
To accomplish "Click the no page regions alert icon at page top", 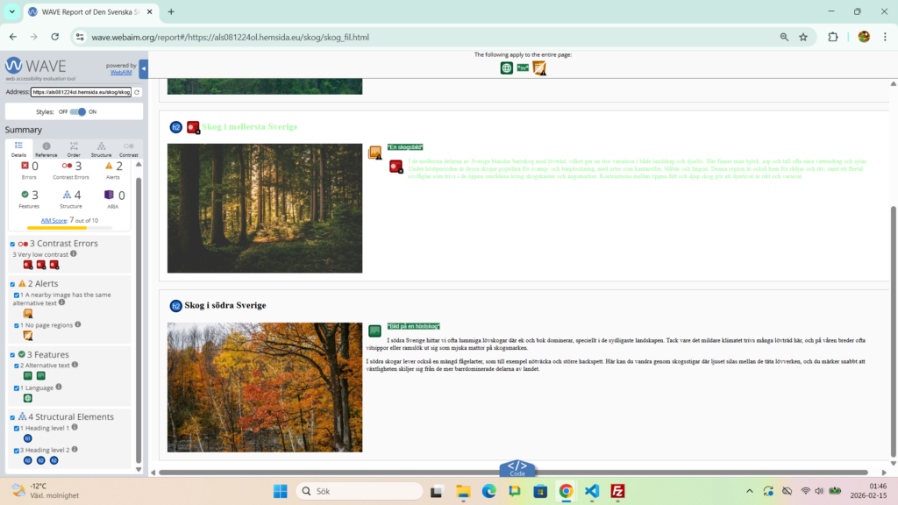I will tap(539, 68).
